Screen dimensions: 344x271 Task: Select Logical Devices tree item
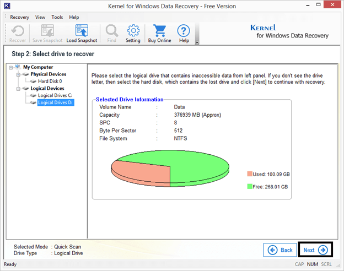point(47,88)
